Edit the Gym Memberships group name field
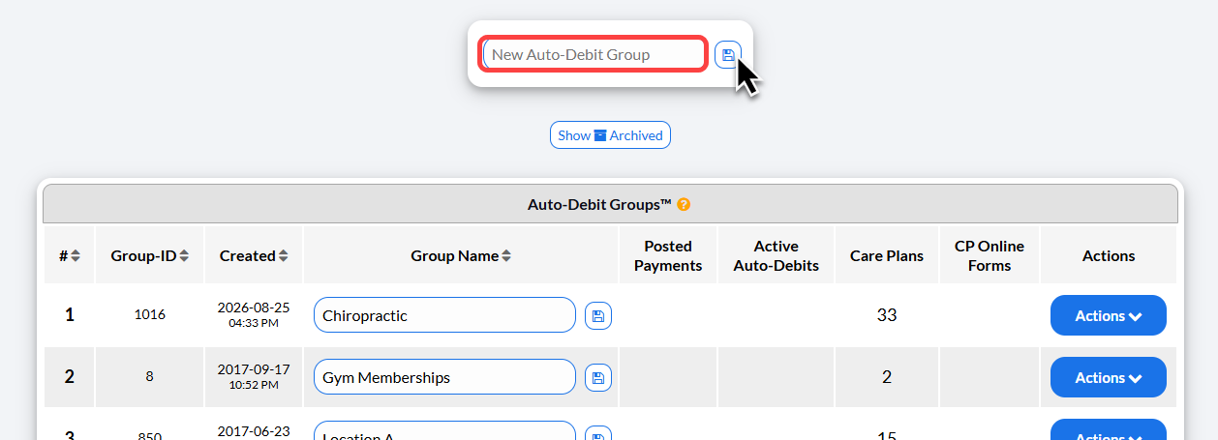 click(x=444, y=377)
